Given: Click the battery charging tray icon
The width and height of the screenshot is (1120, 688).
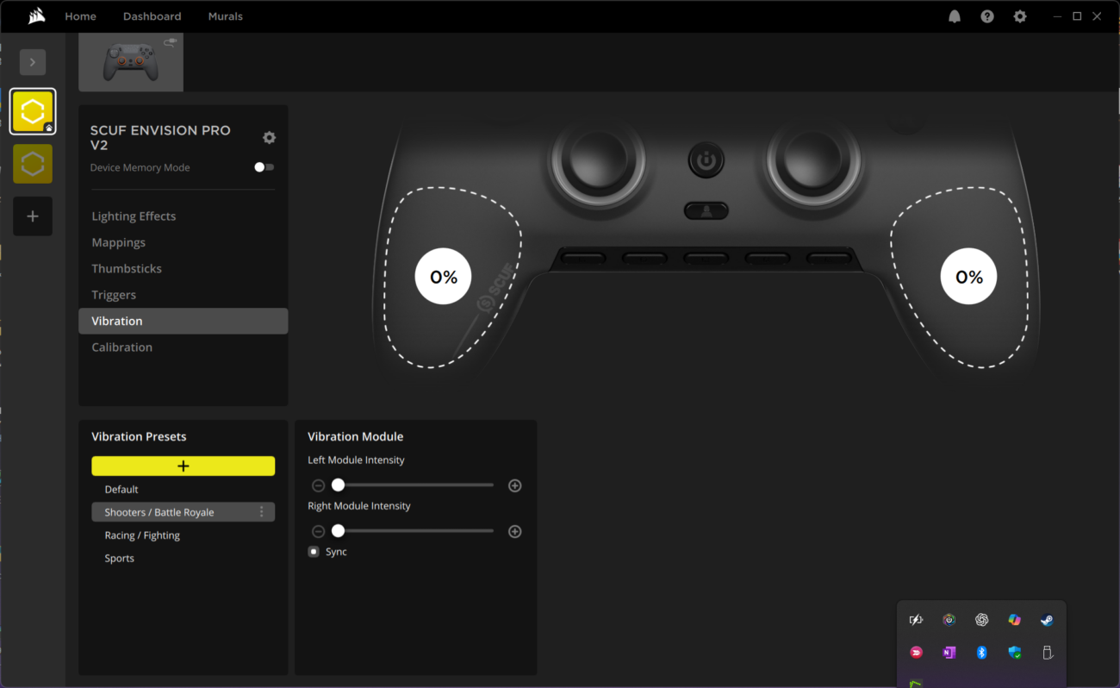Looking at the screenshot, I should [916, 620].
